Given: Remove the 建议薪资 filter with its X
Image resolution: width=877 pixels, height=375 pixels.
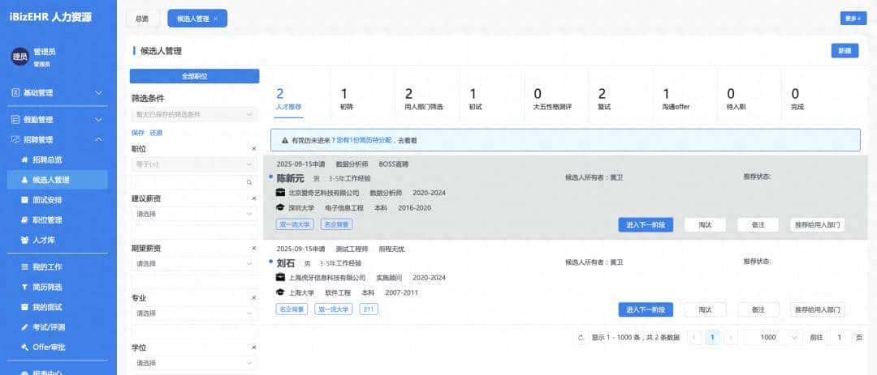Looking at the screenshot, I should point(253,198).
